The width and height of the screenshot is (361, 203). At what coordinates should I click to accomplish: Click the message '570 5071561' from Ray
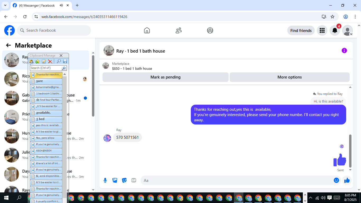127,137
